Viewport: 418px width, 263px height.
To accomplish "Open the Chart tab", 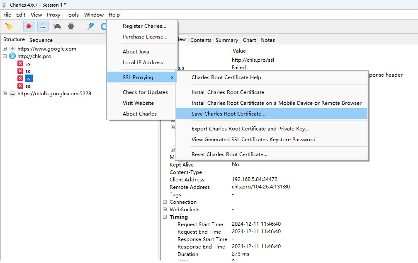I will [x=249, y=40].
